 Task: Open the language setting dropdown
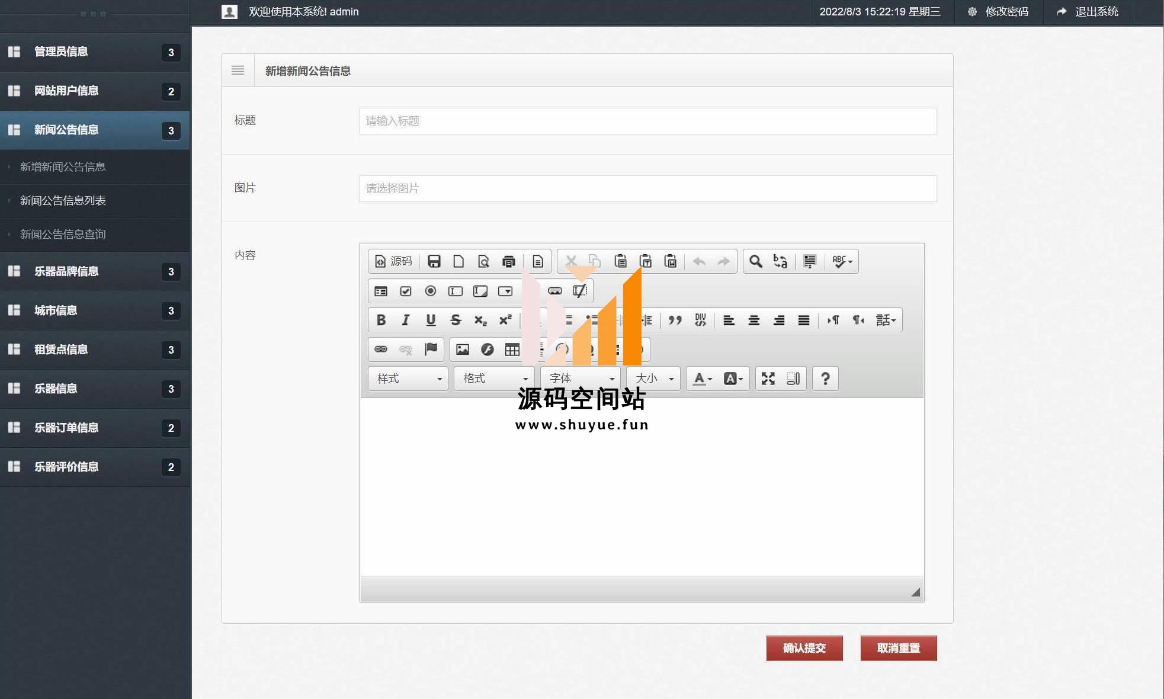point(886,320)
